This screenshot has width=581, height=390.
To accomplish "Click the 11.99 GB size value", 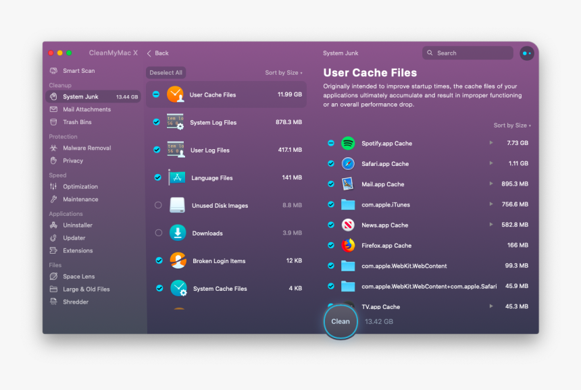I will 290,94.
